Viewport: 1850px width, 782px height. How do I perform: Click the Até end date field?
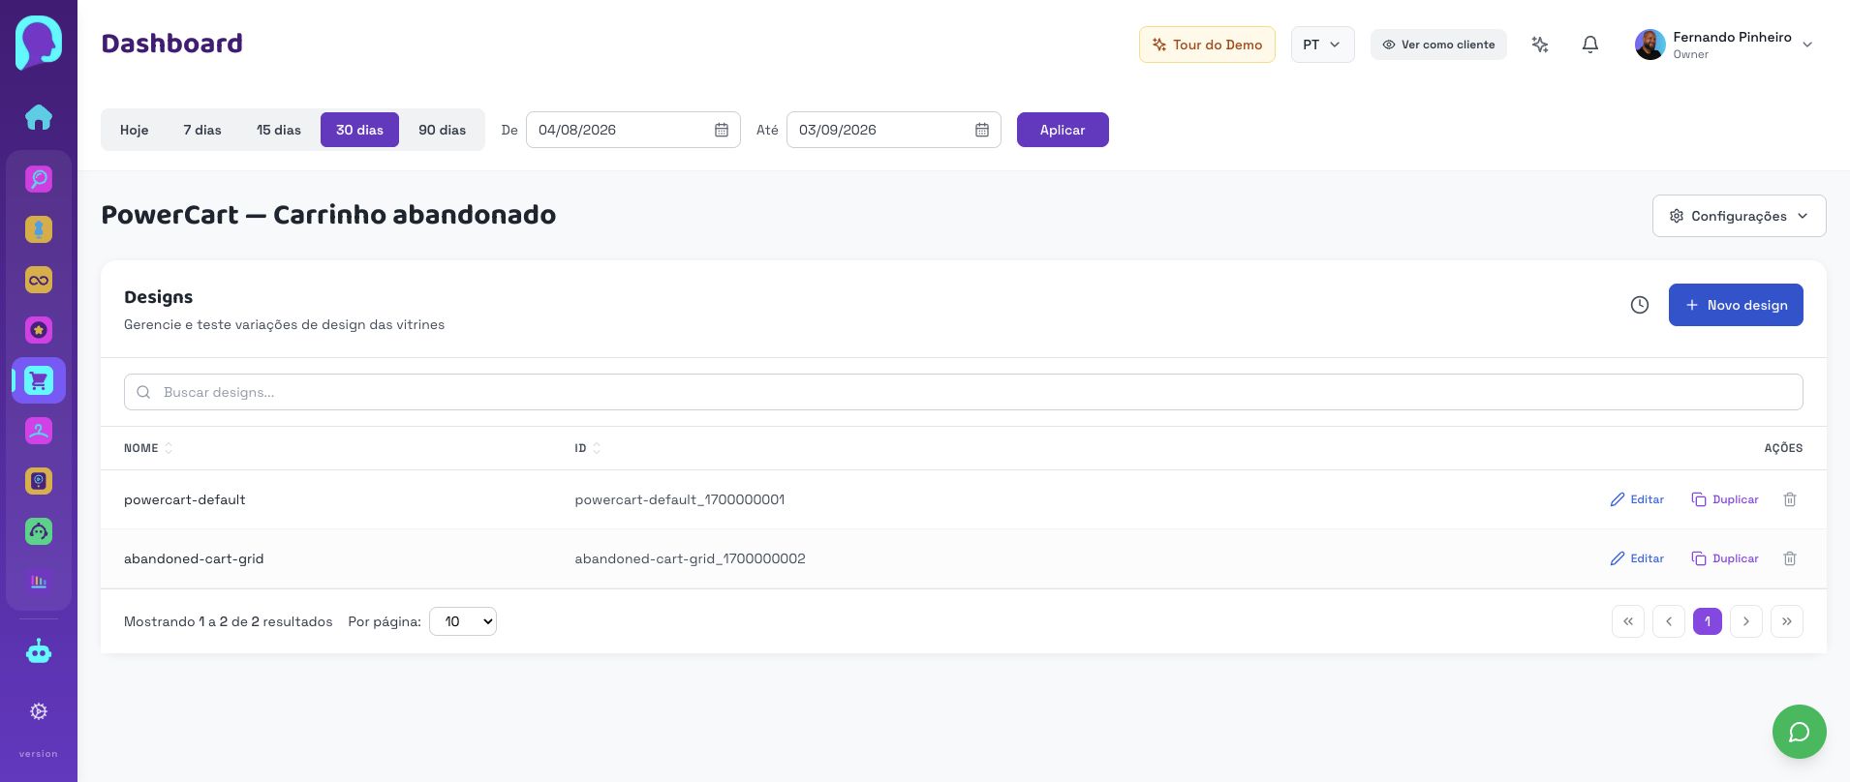pos(894,130)
